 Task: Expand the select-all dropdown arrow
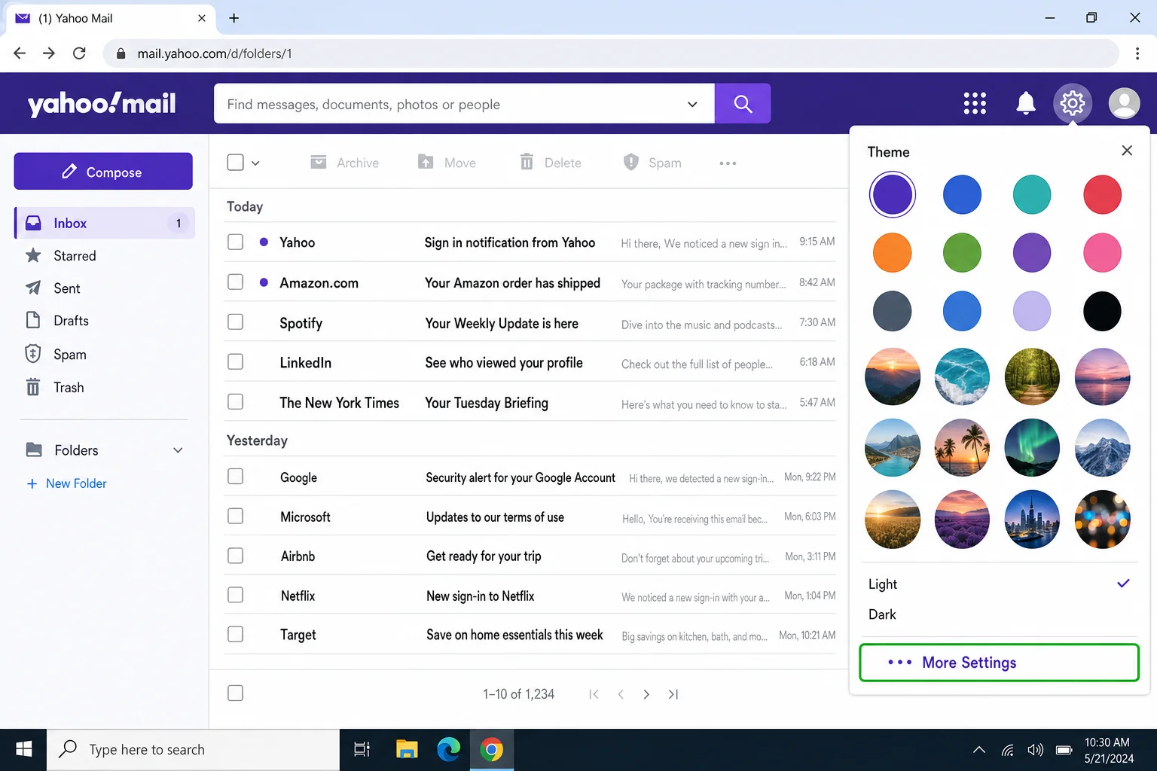[255, 163]
